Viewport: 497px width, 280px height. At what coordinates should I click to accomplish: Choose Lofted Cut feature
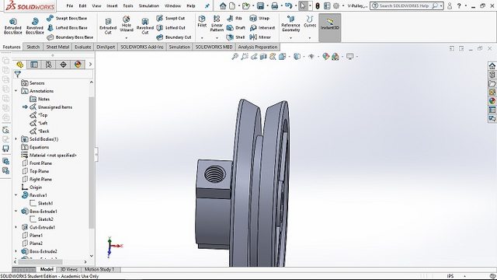pyautogui.click(x=171, y=28)
